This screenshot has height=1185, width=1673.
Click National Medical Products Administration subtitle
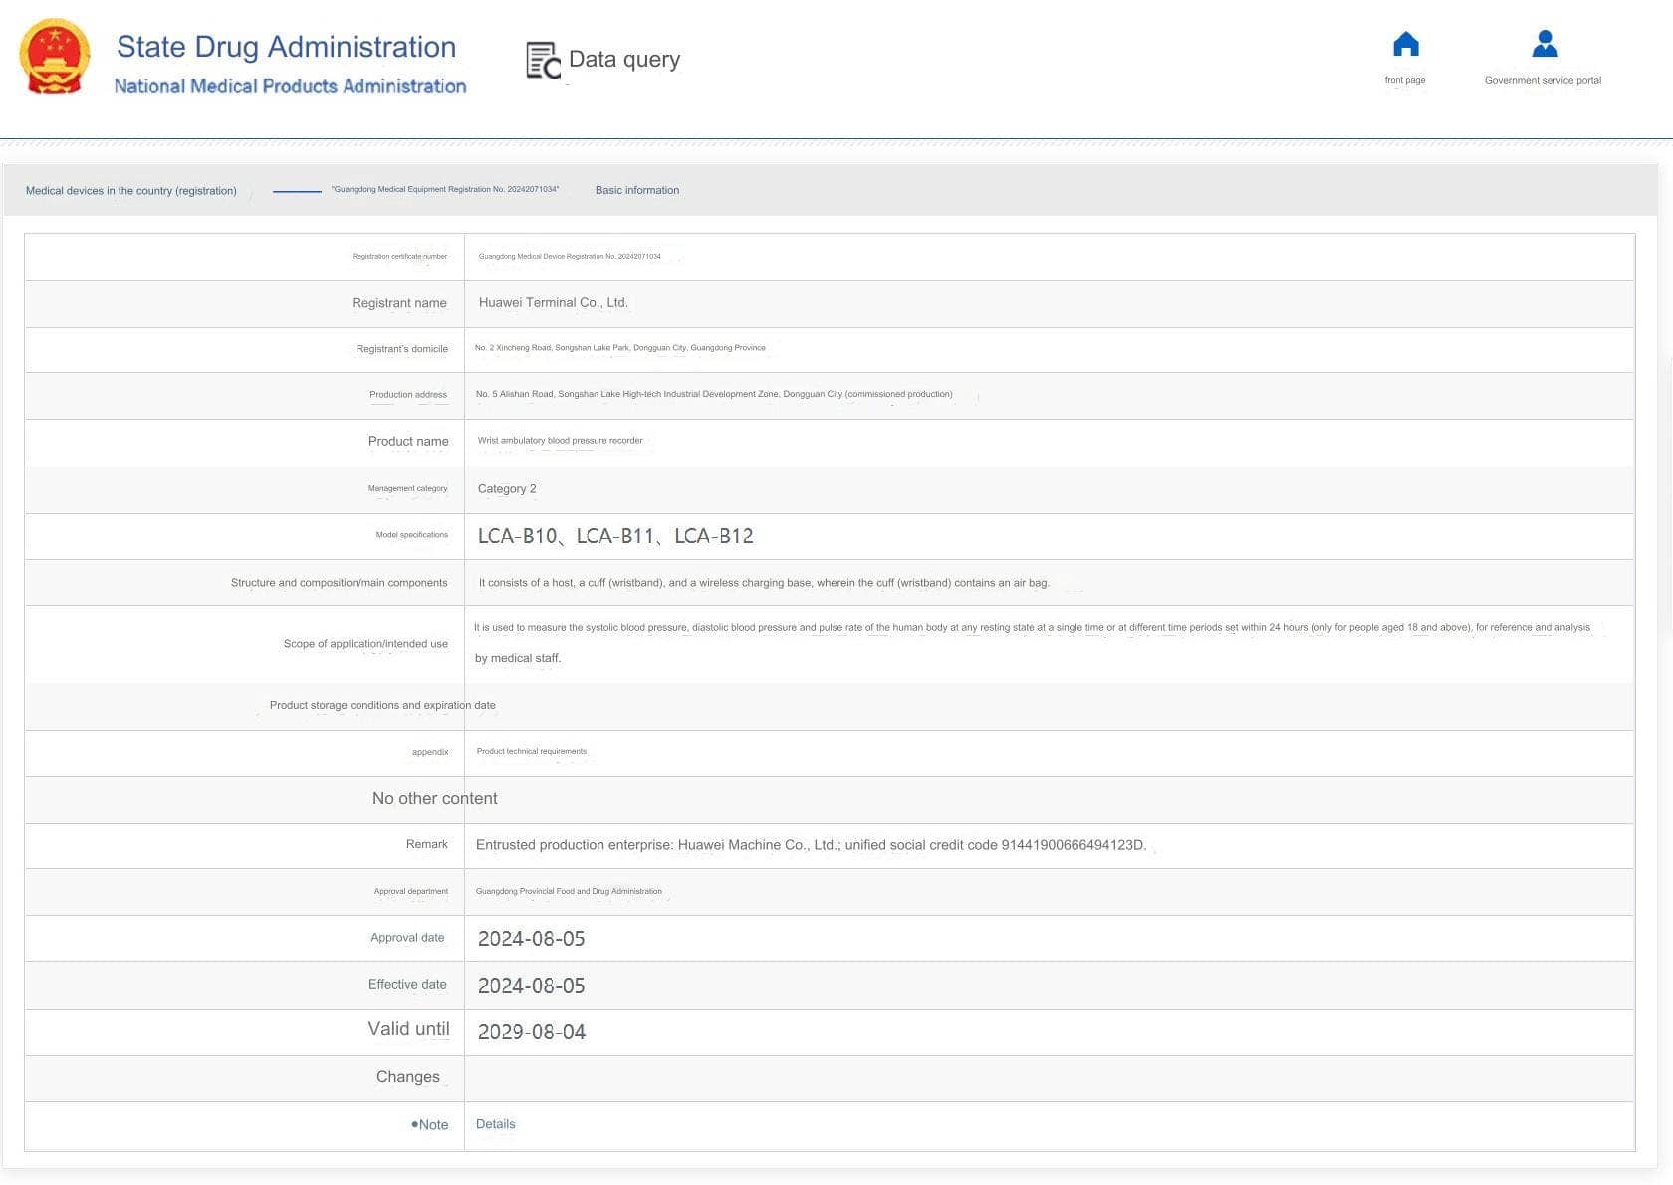[290, 86]
